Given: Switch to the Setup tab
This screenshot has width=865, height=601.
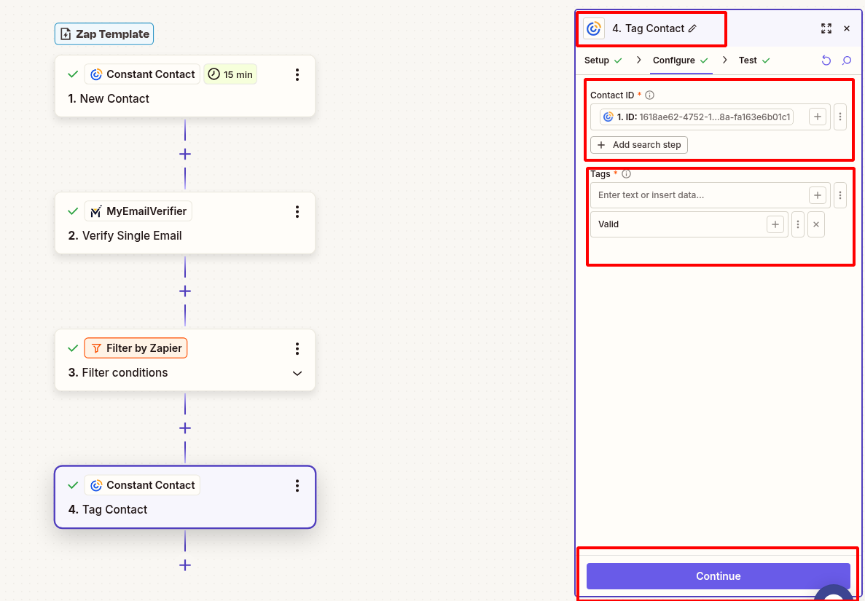Looking at the screenshot, I should (597, 60).
